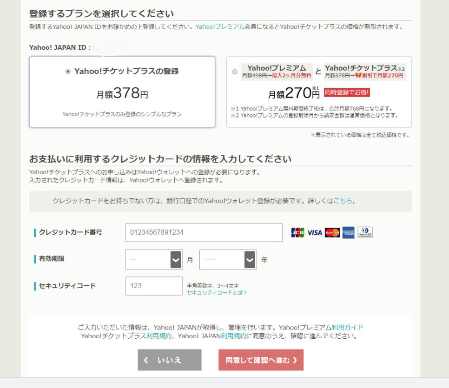Select Yahoo!チケットプラスの登録 radio button

tap(68, 71)
